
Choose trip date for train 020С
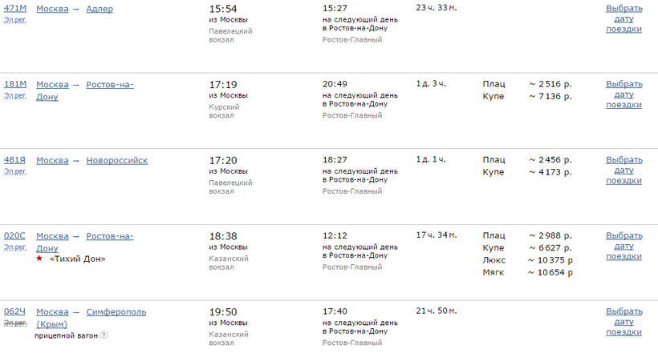click(623, 247)
